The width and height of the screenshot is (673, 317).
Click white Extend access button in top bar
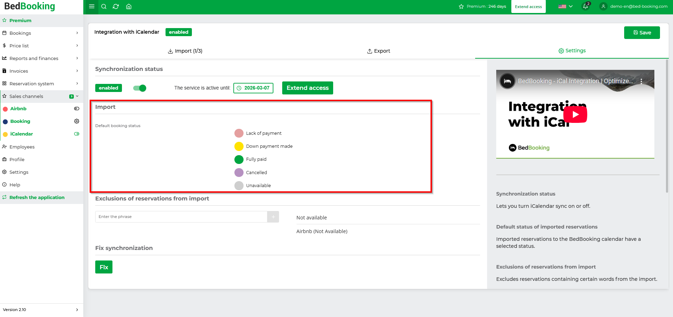(528, 7)
